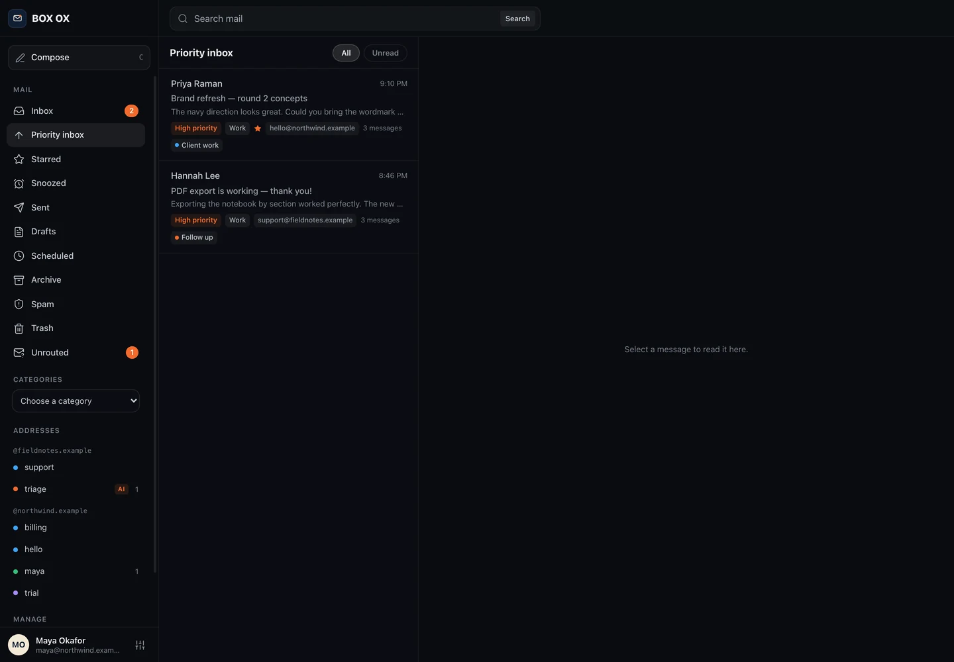954x662 pixels.
Task: Click the Priority inbox arrow icon
Action: point(19,135)
